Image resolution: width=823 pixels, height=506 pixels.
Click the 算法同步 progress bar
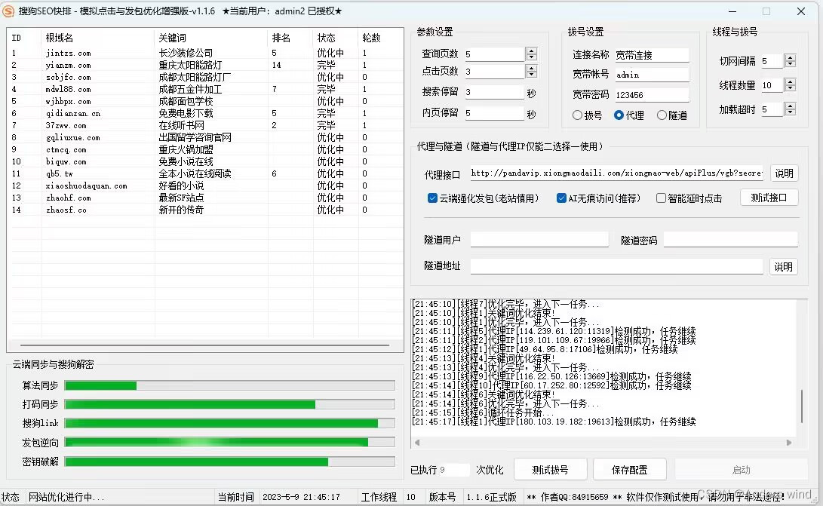click(x=229, y=386)
